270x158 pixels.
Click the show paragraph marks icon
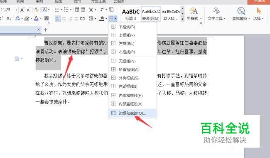click(102, 10)
